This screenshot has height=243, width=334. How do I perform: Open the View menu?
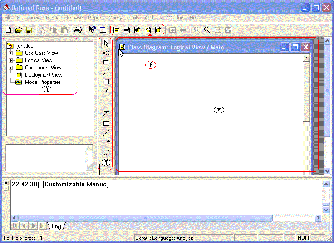[35, 18]
